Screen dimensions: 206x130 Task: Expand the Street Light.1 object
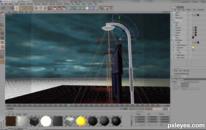[172, 18]
